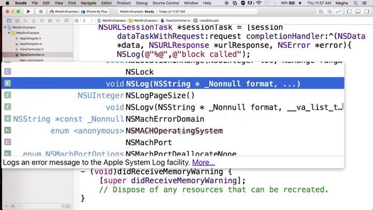Open the Debug navigator
This screenshot has width=373, height=210.
pos(50,21)
